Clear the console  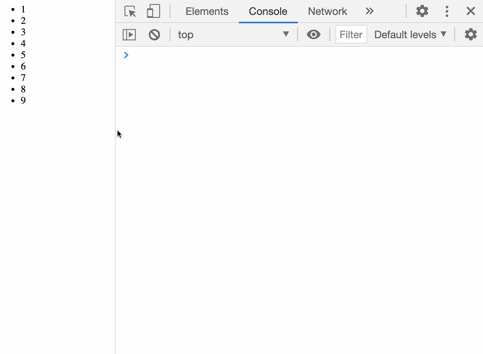point(154,35)
